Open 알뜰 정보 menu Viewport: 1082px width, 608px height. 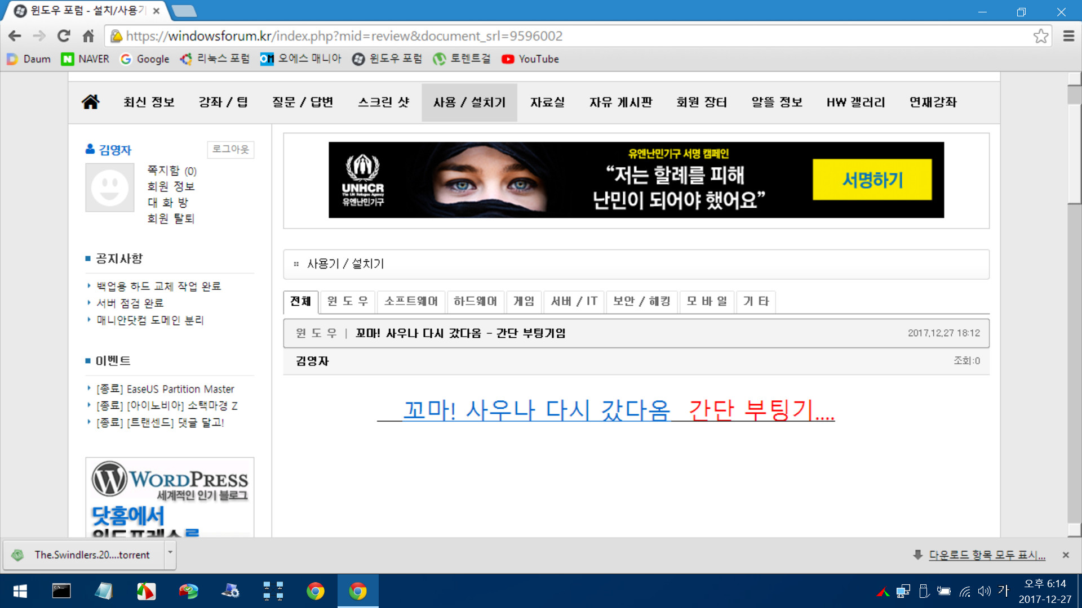coord(777,102)
